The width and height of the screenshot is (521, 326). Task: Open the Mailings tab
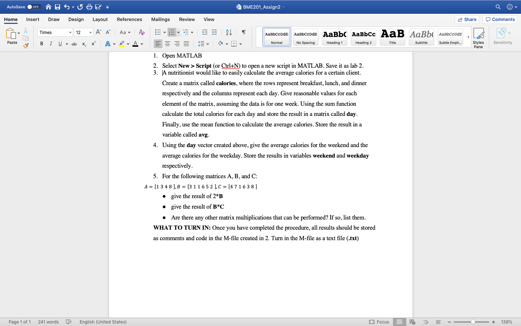160,20
